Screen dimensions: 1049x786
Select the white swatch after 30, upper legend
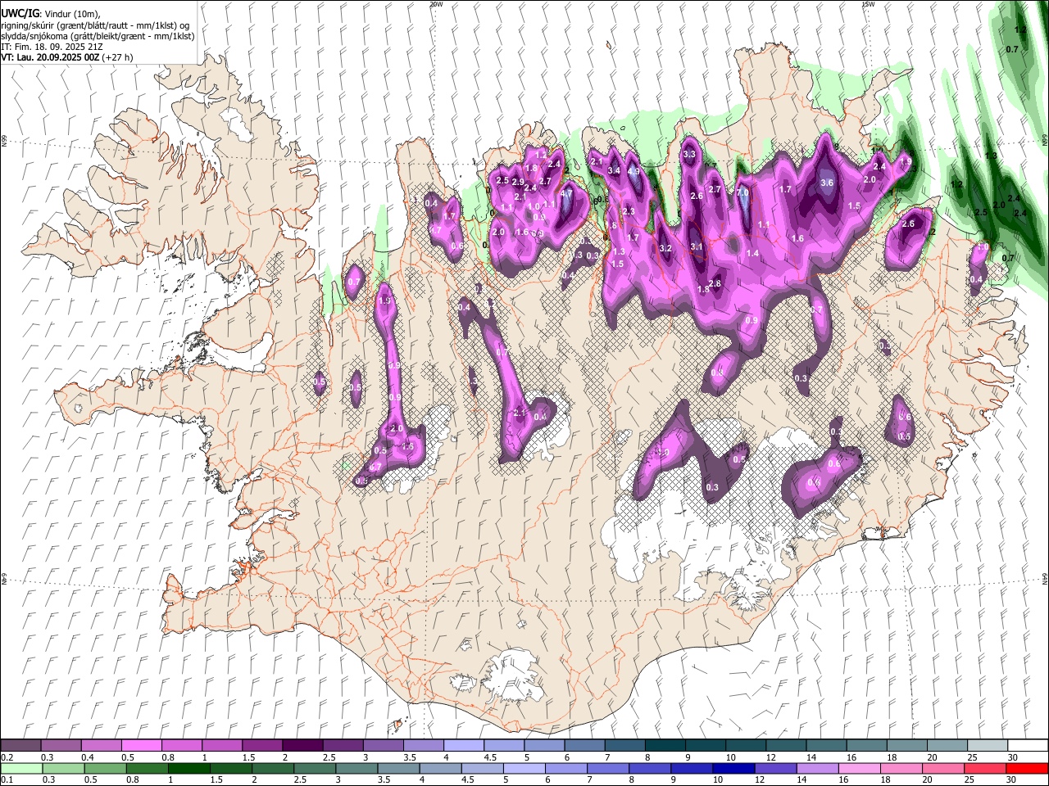1028,746
